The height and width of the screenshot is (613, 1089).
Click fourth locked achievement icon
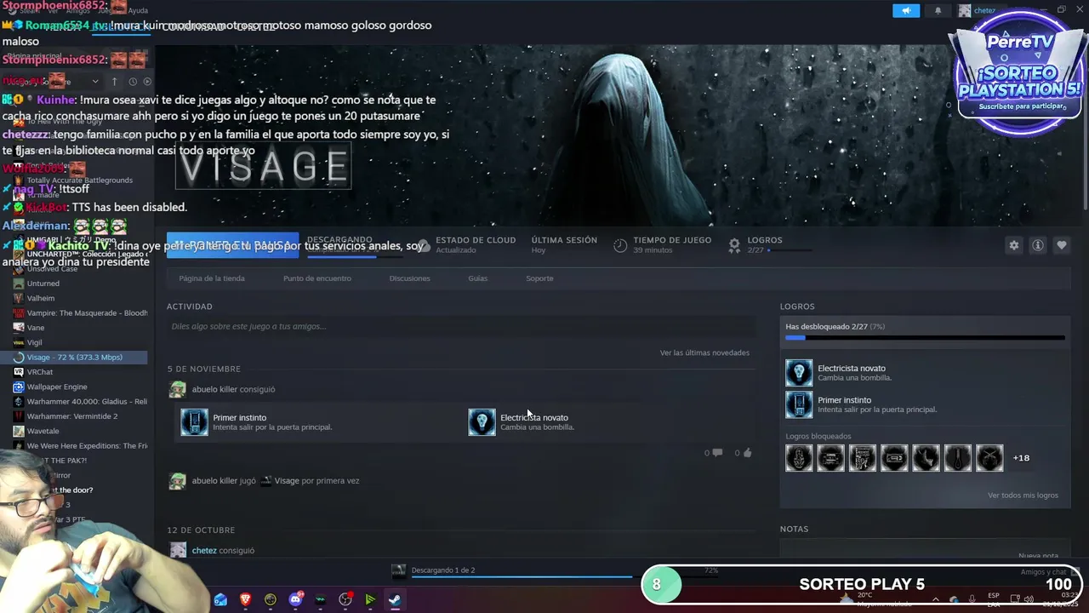894,458
